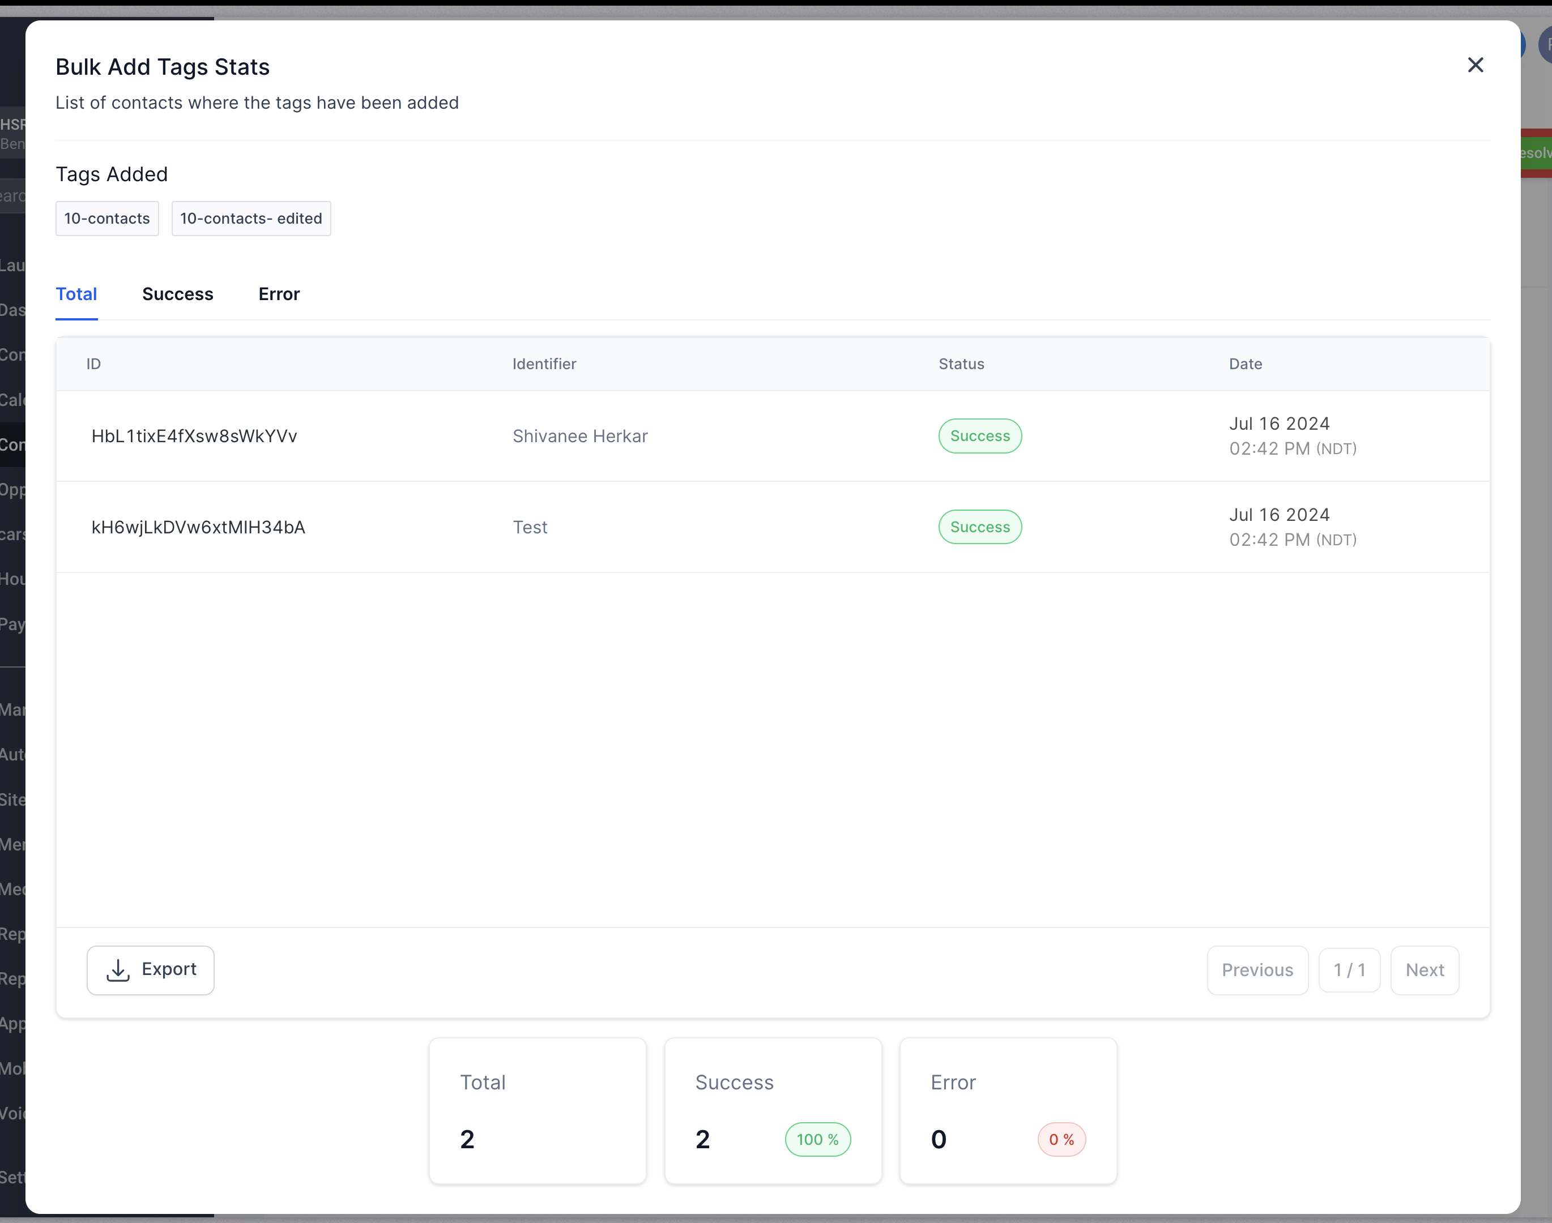Click the Shivanee Herkar identifier
Image resolution: width=1552 pixels, height=1223 pixels.
[579, 436]
